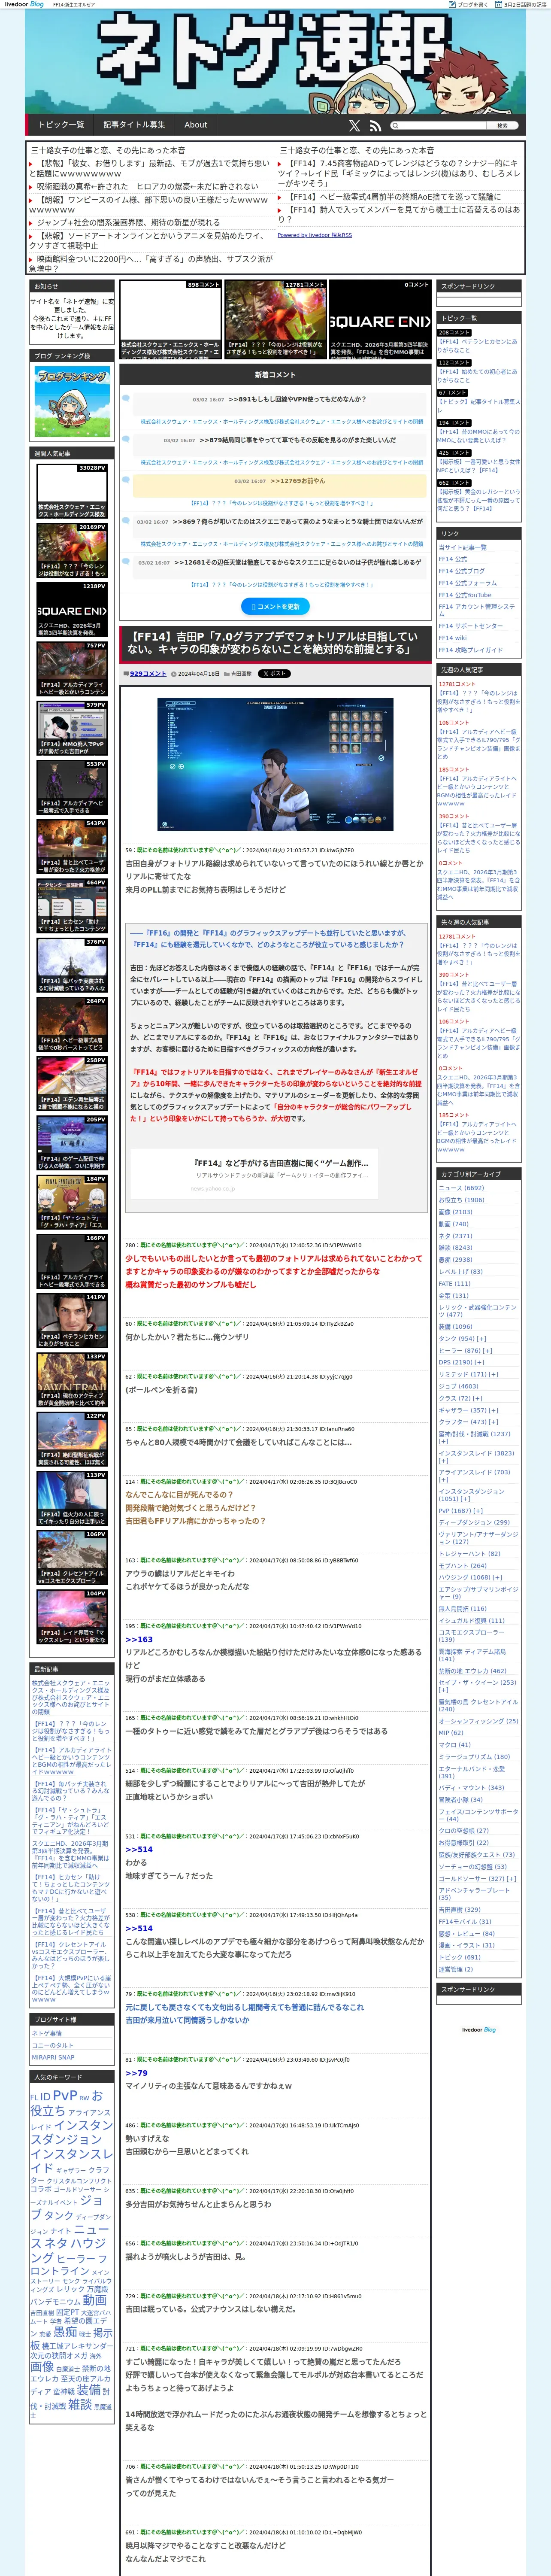Follow the >>163 reply anchor link

[x=139, y=1639]
